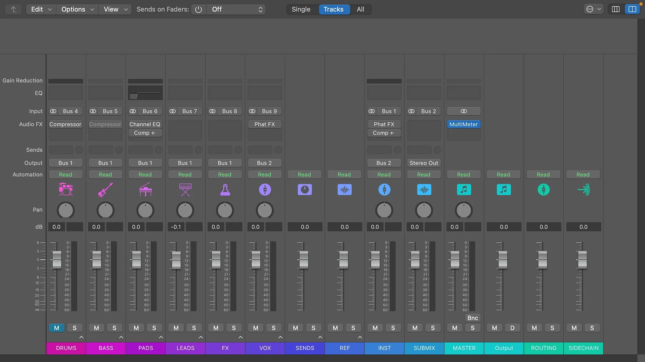Image resolution: width=645 pixels, height=362 pixels.
Task: Open DRUMS Bus 4 input slot
Action: (x=70, y=111)
